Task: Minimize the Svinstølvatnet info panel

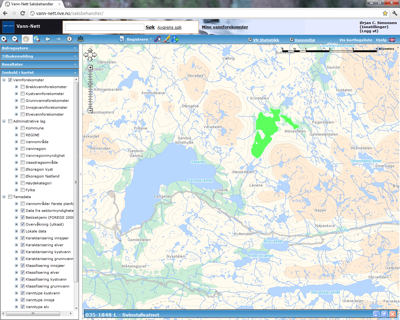Action: tap(377, 314)
